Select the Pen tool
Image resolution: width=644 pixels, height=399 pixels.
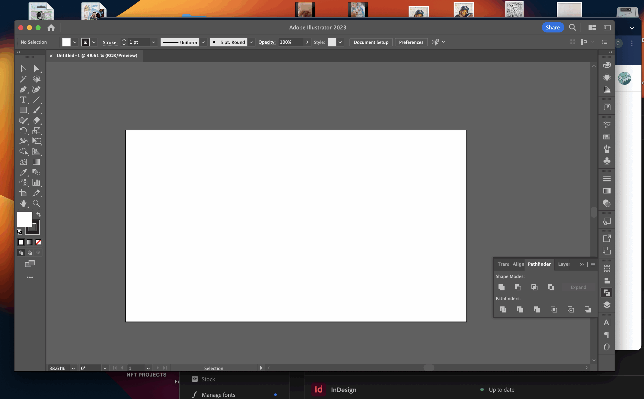click(23, 90)
